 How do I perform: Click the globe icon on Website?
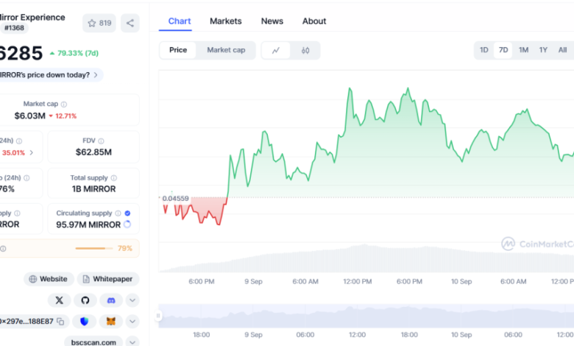click(x=32, y=279)
